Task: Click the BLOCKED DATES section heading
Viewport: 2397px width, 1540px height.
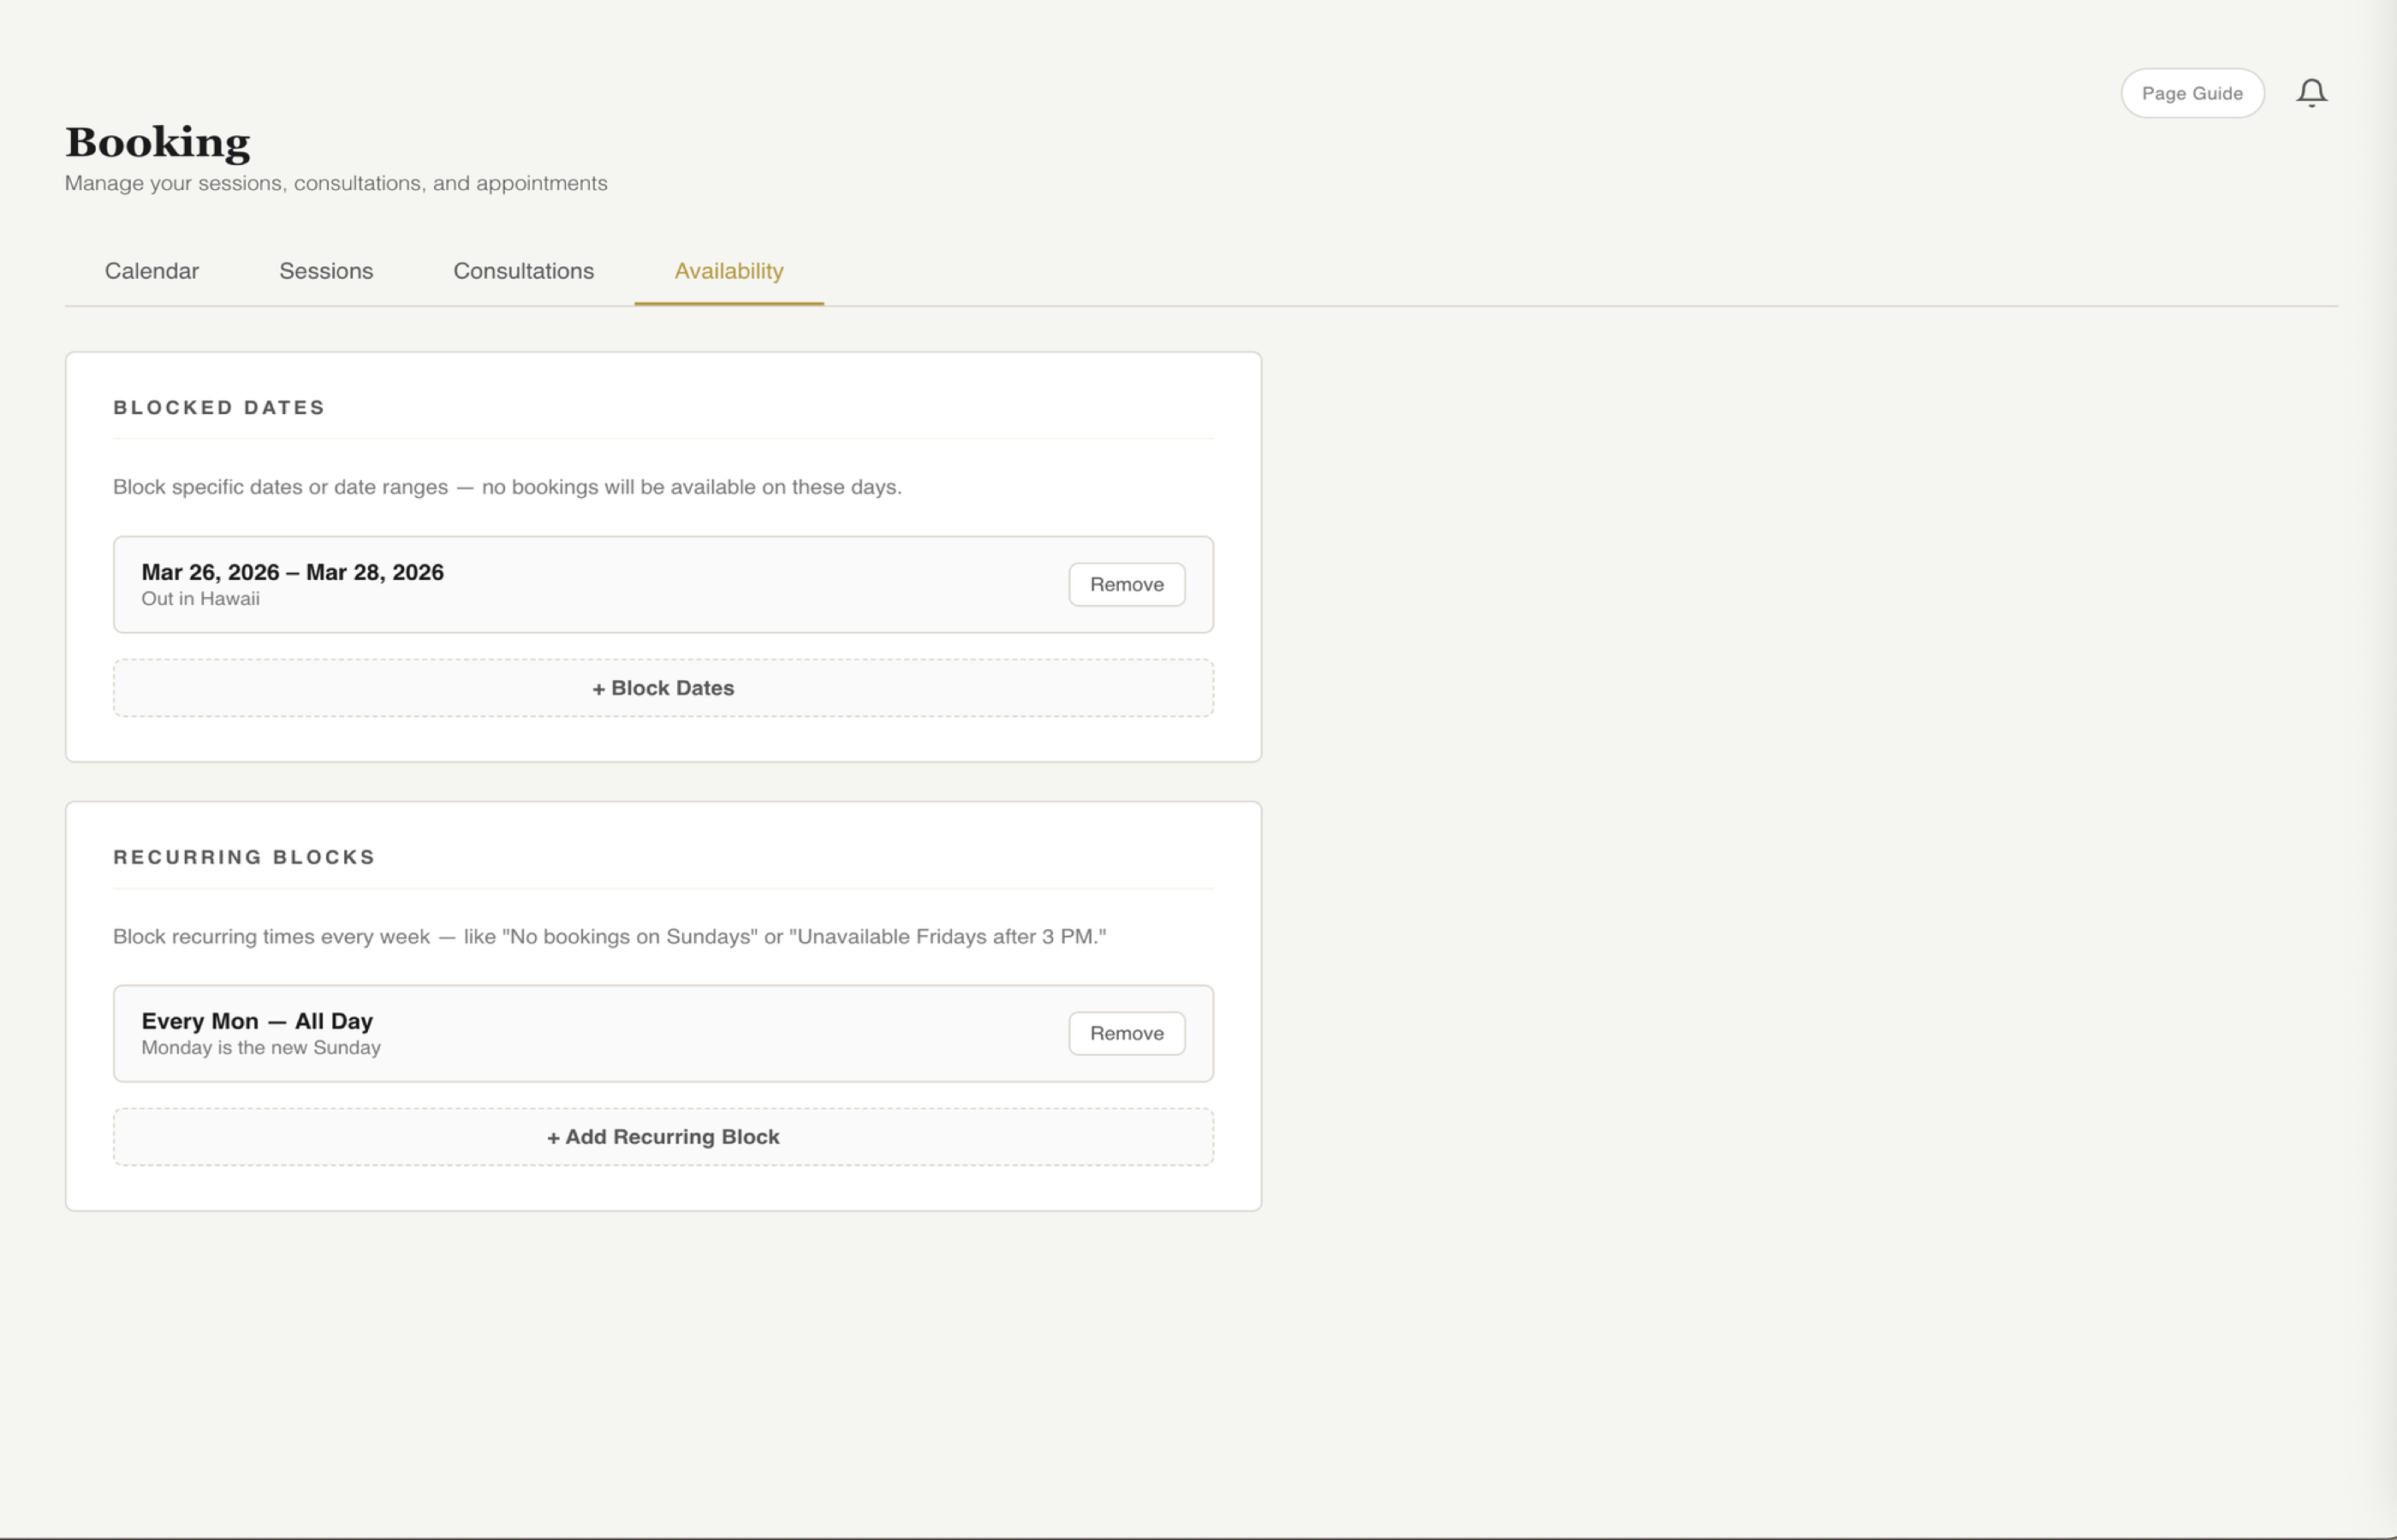Action: pos(219,407)
